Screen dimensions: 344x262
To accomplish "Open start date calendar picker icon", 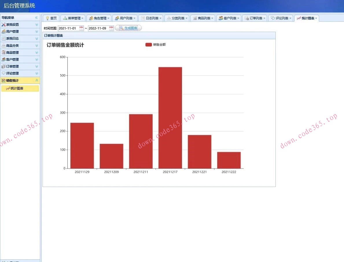I will [81, 28].
